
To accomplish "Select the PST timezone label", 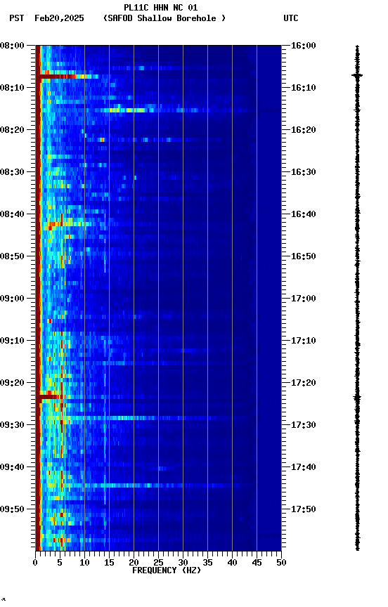I will click(17, 18).
